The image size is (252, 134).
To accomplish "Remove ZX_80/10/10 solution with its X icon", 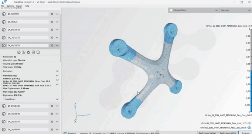I will pyautogui.click(x=52, y=30).
